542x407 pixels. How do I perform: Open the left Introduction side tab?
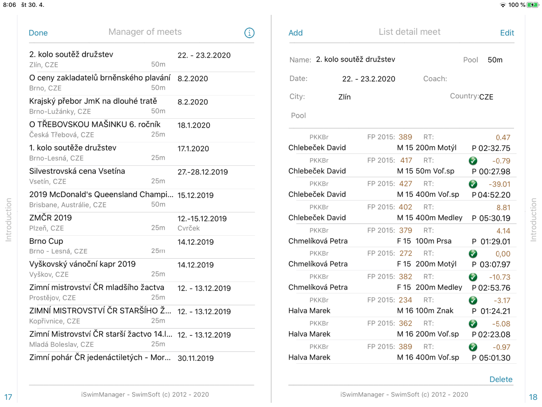(8, 220)
